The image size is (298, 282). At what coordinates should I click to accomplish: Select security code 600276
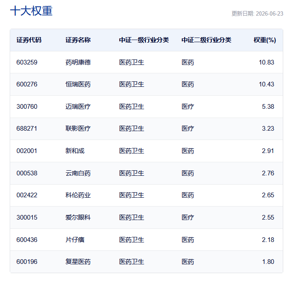(27, 84)
